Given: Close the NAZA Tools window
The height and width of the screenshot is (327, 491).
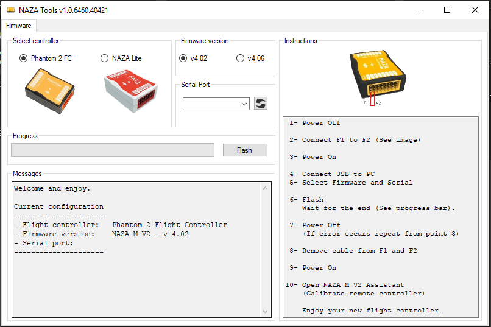Looking at the screenshot, I should click(x=475, y=10).
